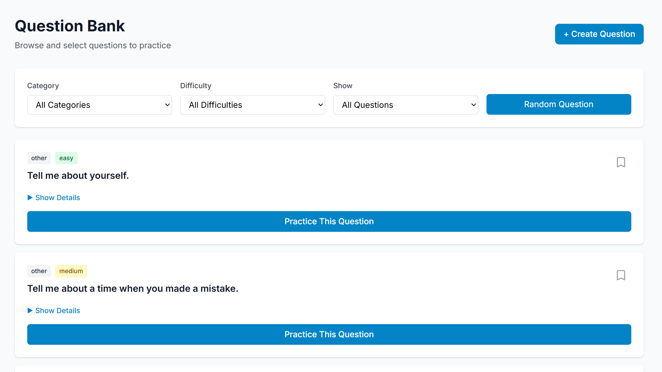662x372 pixels.
Task: Bookmark the "Tell me about yourself" question
Action: (621, 162)
